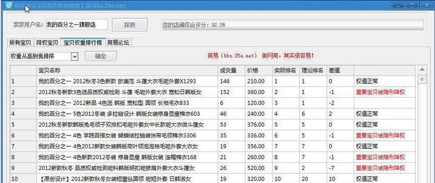Select the 宝贝权重排行榜 tab

point(83,42)
